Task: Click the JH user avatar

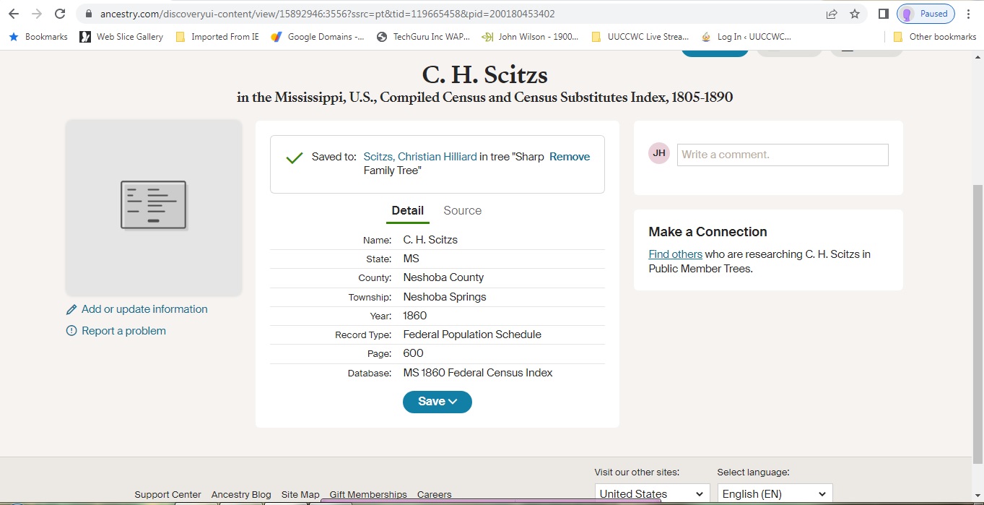Action: pos(659,153)
